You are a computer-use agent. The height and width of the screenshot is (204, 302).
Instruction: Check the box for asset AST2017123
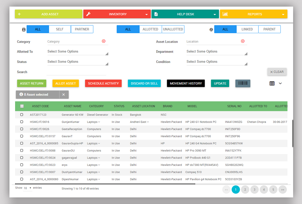point(22,115)
